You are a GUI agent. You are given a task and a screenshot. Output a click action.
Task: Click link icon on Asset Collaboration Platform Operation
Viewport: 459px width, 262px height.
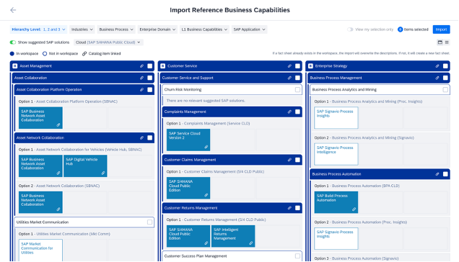coord(141,90)
